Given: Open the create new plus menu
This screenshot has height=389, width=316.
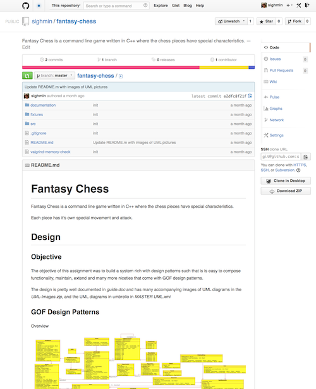Looking at the screenshot, I should (289, 5).
